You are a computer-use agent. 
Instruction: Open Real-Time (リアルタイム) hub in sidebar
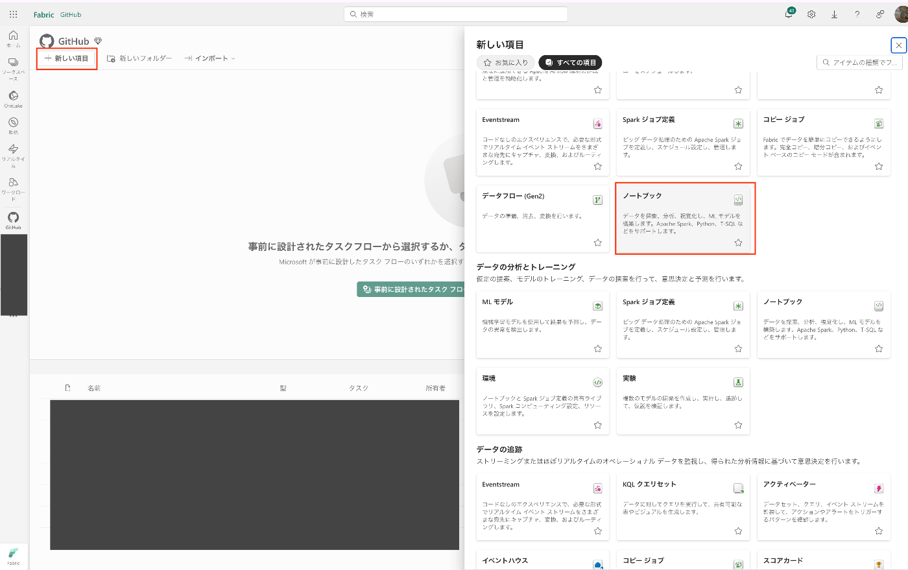[13, 156]
